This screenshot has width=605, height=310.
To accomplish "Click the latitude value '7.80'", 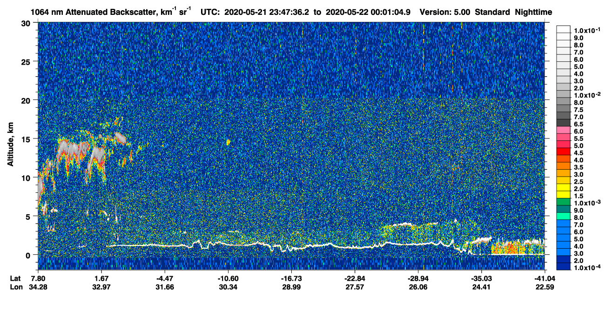I will [38, 278].
